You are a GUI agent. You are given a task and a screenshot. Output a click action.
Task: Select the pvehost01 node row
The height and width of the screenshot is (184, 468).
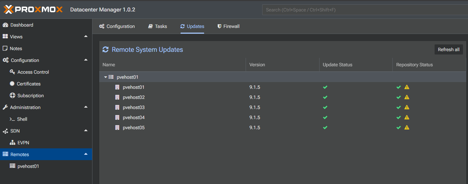(x=282, y=87)
